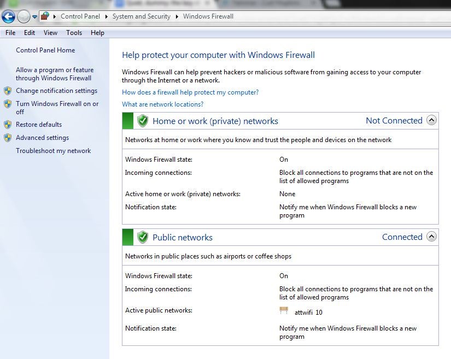Open the File menu
This screenshot has height=359, width=451.
coord(10,33)
